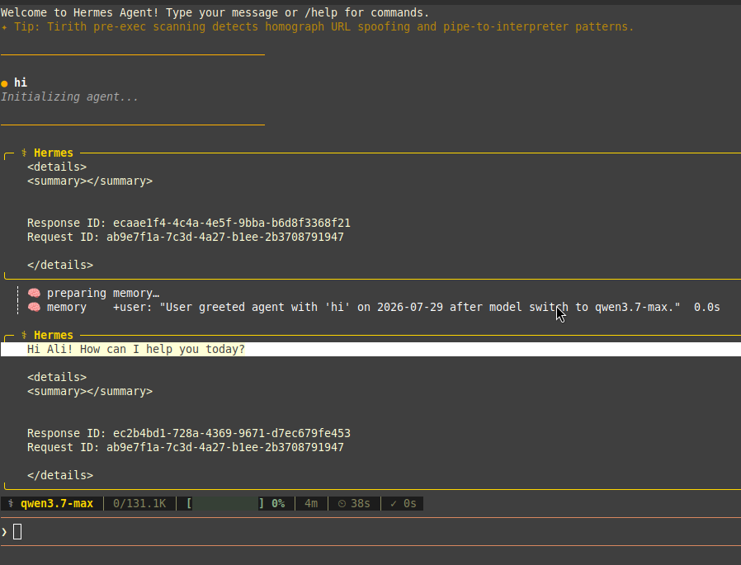Screen dimensions: 741x565
Task: Click the memory entry 'User greeted agent with hi' text
Action: coord(420,307)
